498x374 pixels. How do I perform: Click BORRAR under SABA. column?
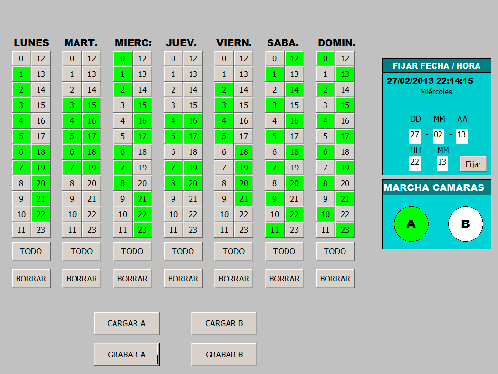(284, 279)
